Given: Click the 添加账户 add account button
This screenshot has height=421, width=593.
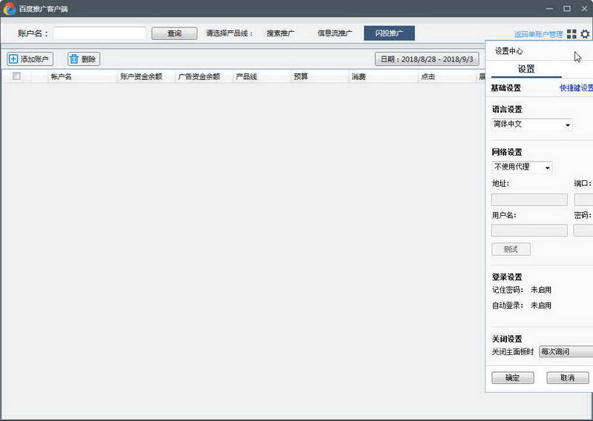Looking at the screenshot, I should pyautogui.click(x=30, y=59).
